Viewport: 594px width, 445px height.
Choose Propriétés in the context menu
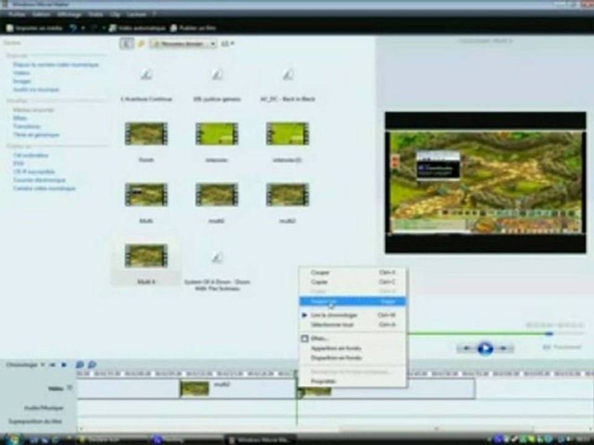[352, 381]
